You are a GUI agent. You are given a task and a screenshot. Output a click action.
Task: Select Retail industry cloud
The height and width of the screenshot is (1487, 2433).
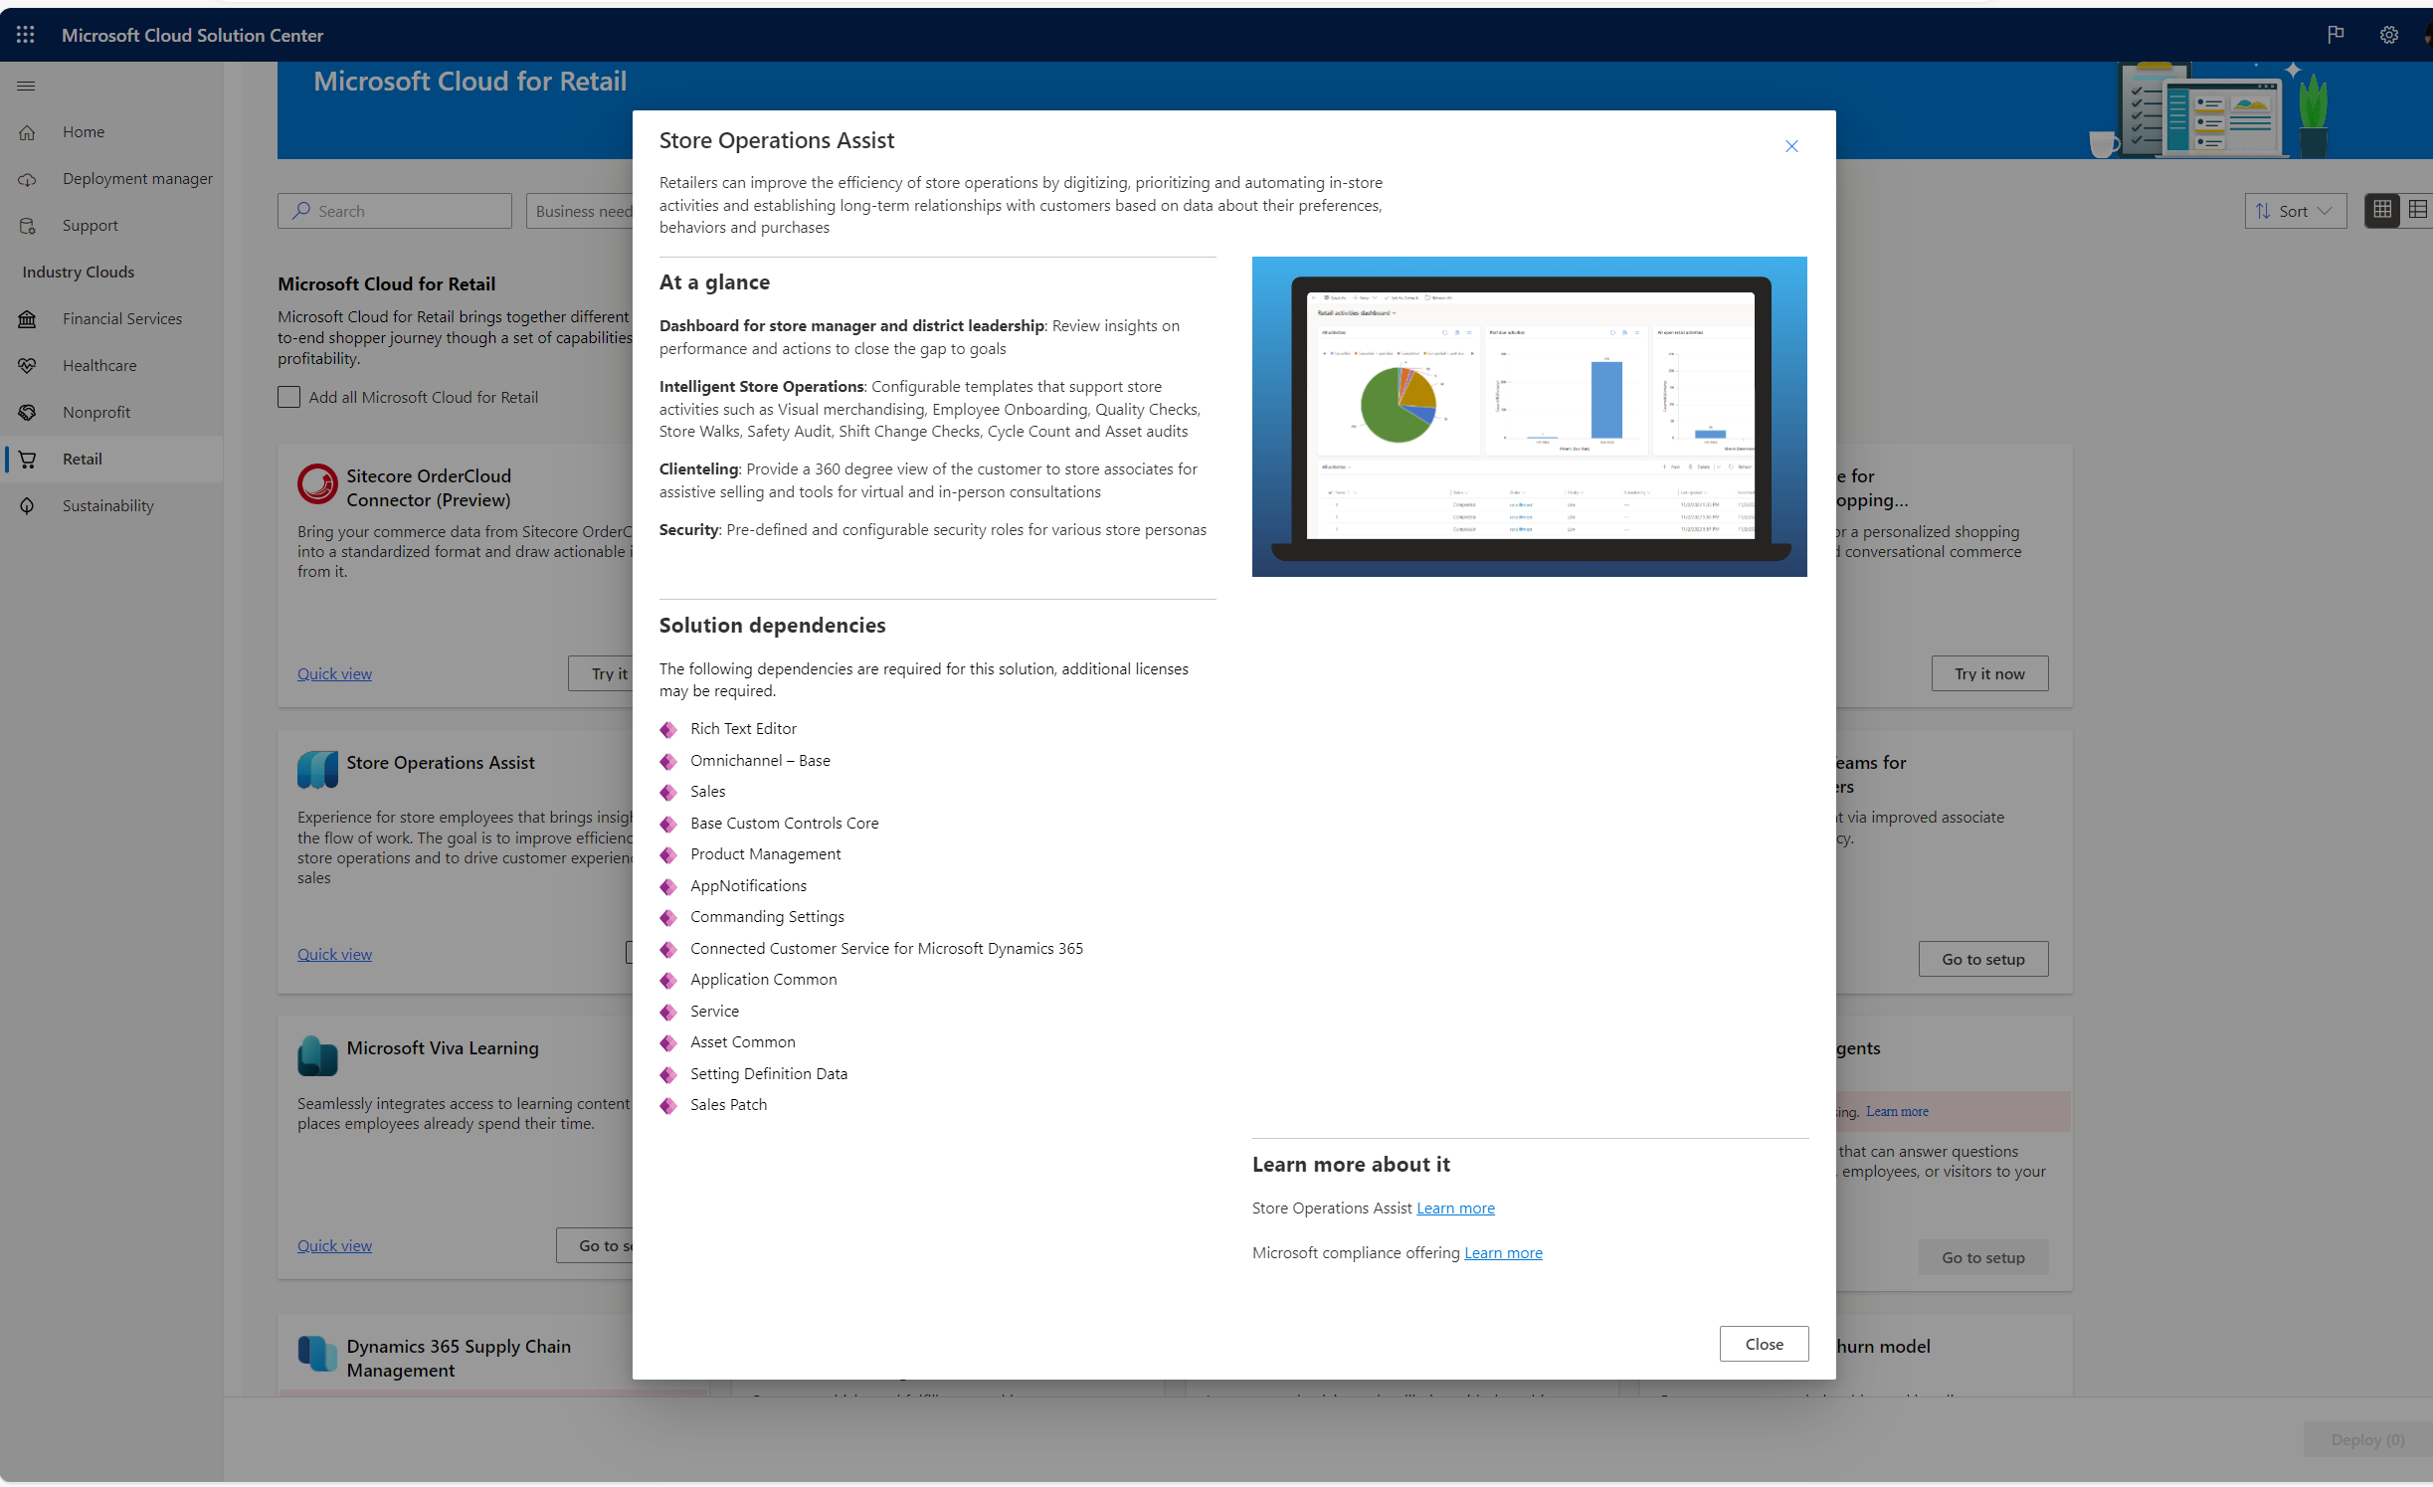click(x=83, y=460)
